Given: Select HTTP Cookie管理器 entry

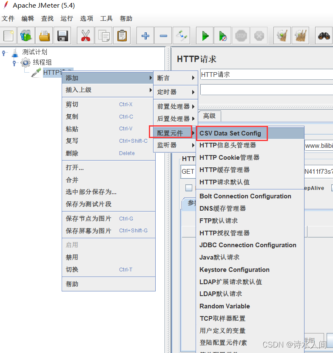Looking at the screenshot, I should coord(250,158).
